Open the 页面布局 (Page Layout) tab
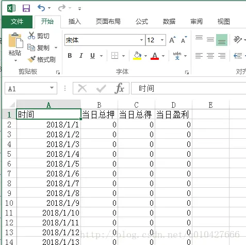 [108, 22]
